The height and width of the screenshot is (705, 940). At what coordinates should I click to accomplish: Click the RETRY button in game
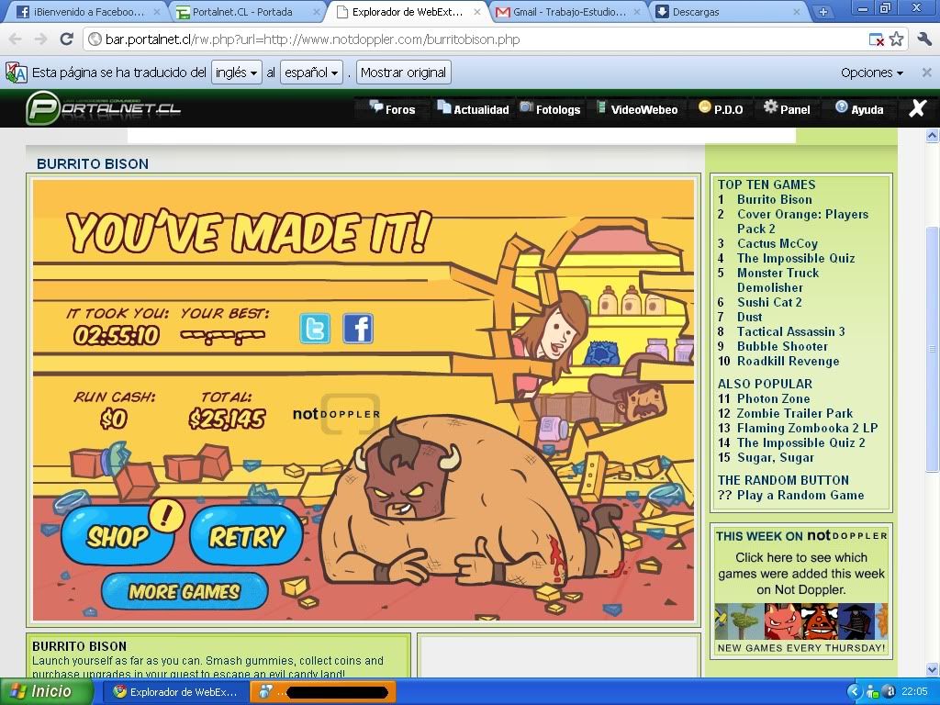pos(246,536)
